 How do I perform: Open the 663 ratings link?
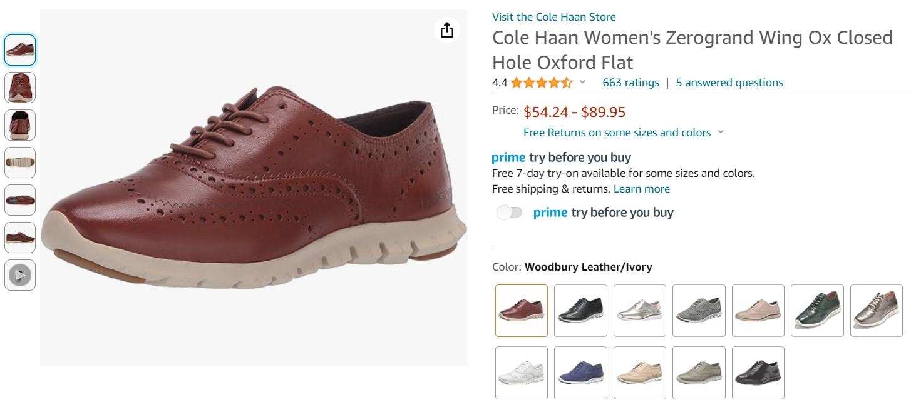(x=630, y=83)
